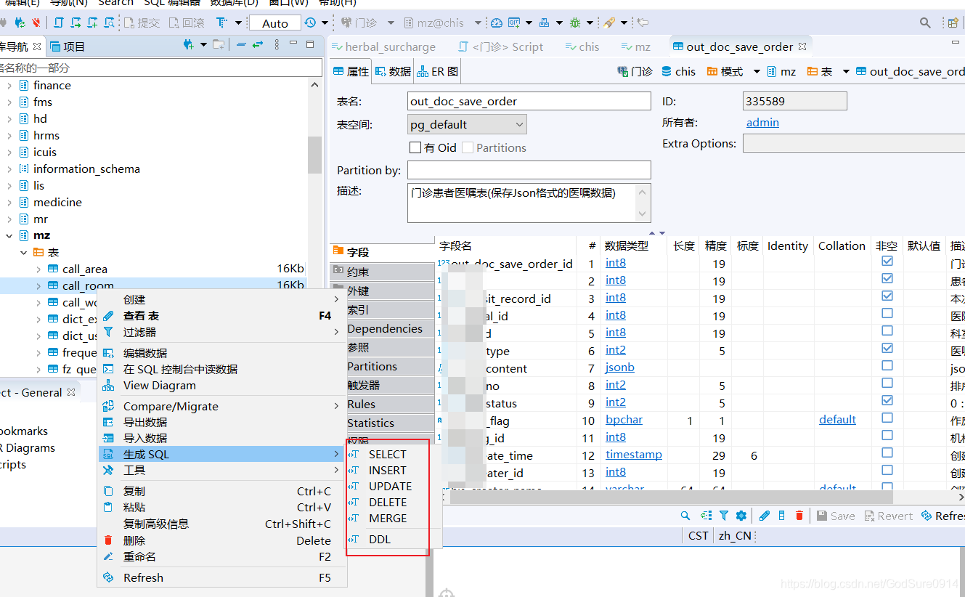Toggle 非空 checkbox for out_doc_save_order_id row
Viewport: 965px width, 597px height.
(x=887, y=261)
